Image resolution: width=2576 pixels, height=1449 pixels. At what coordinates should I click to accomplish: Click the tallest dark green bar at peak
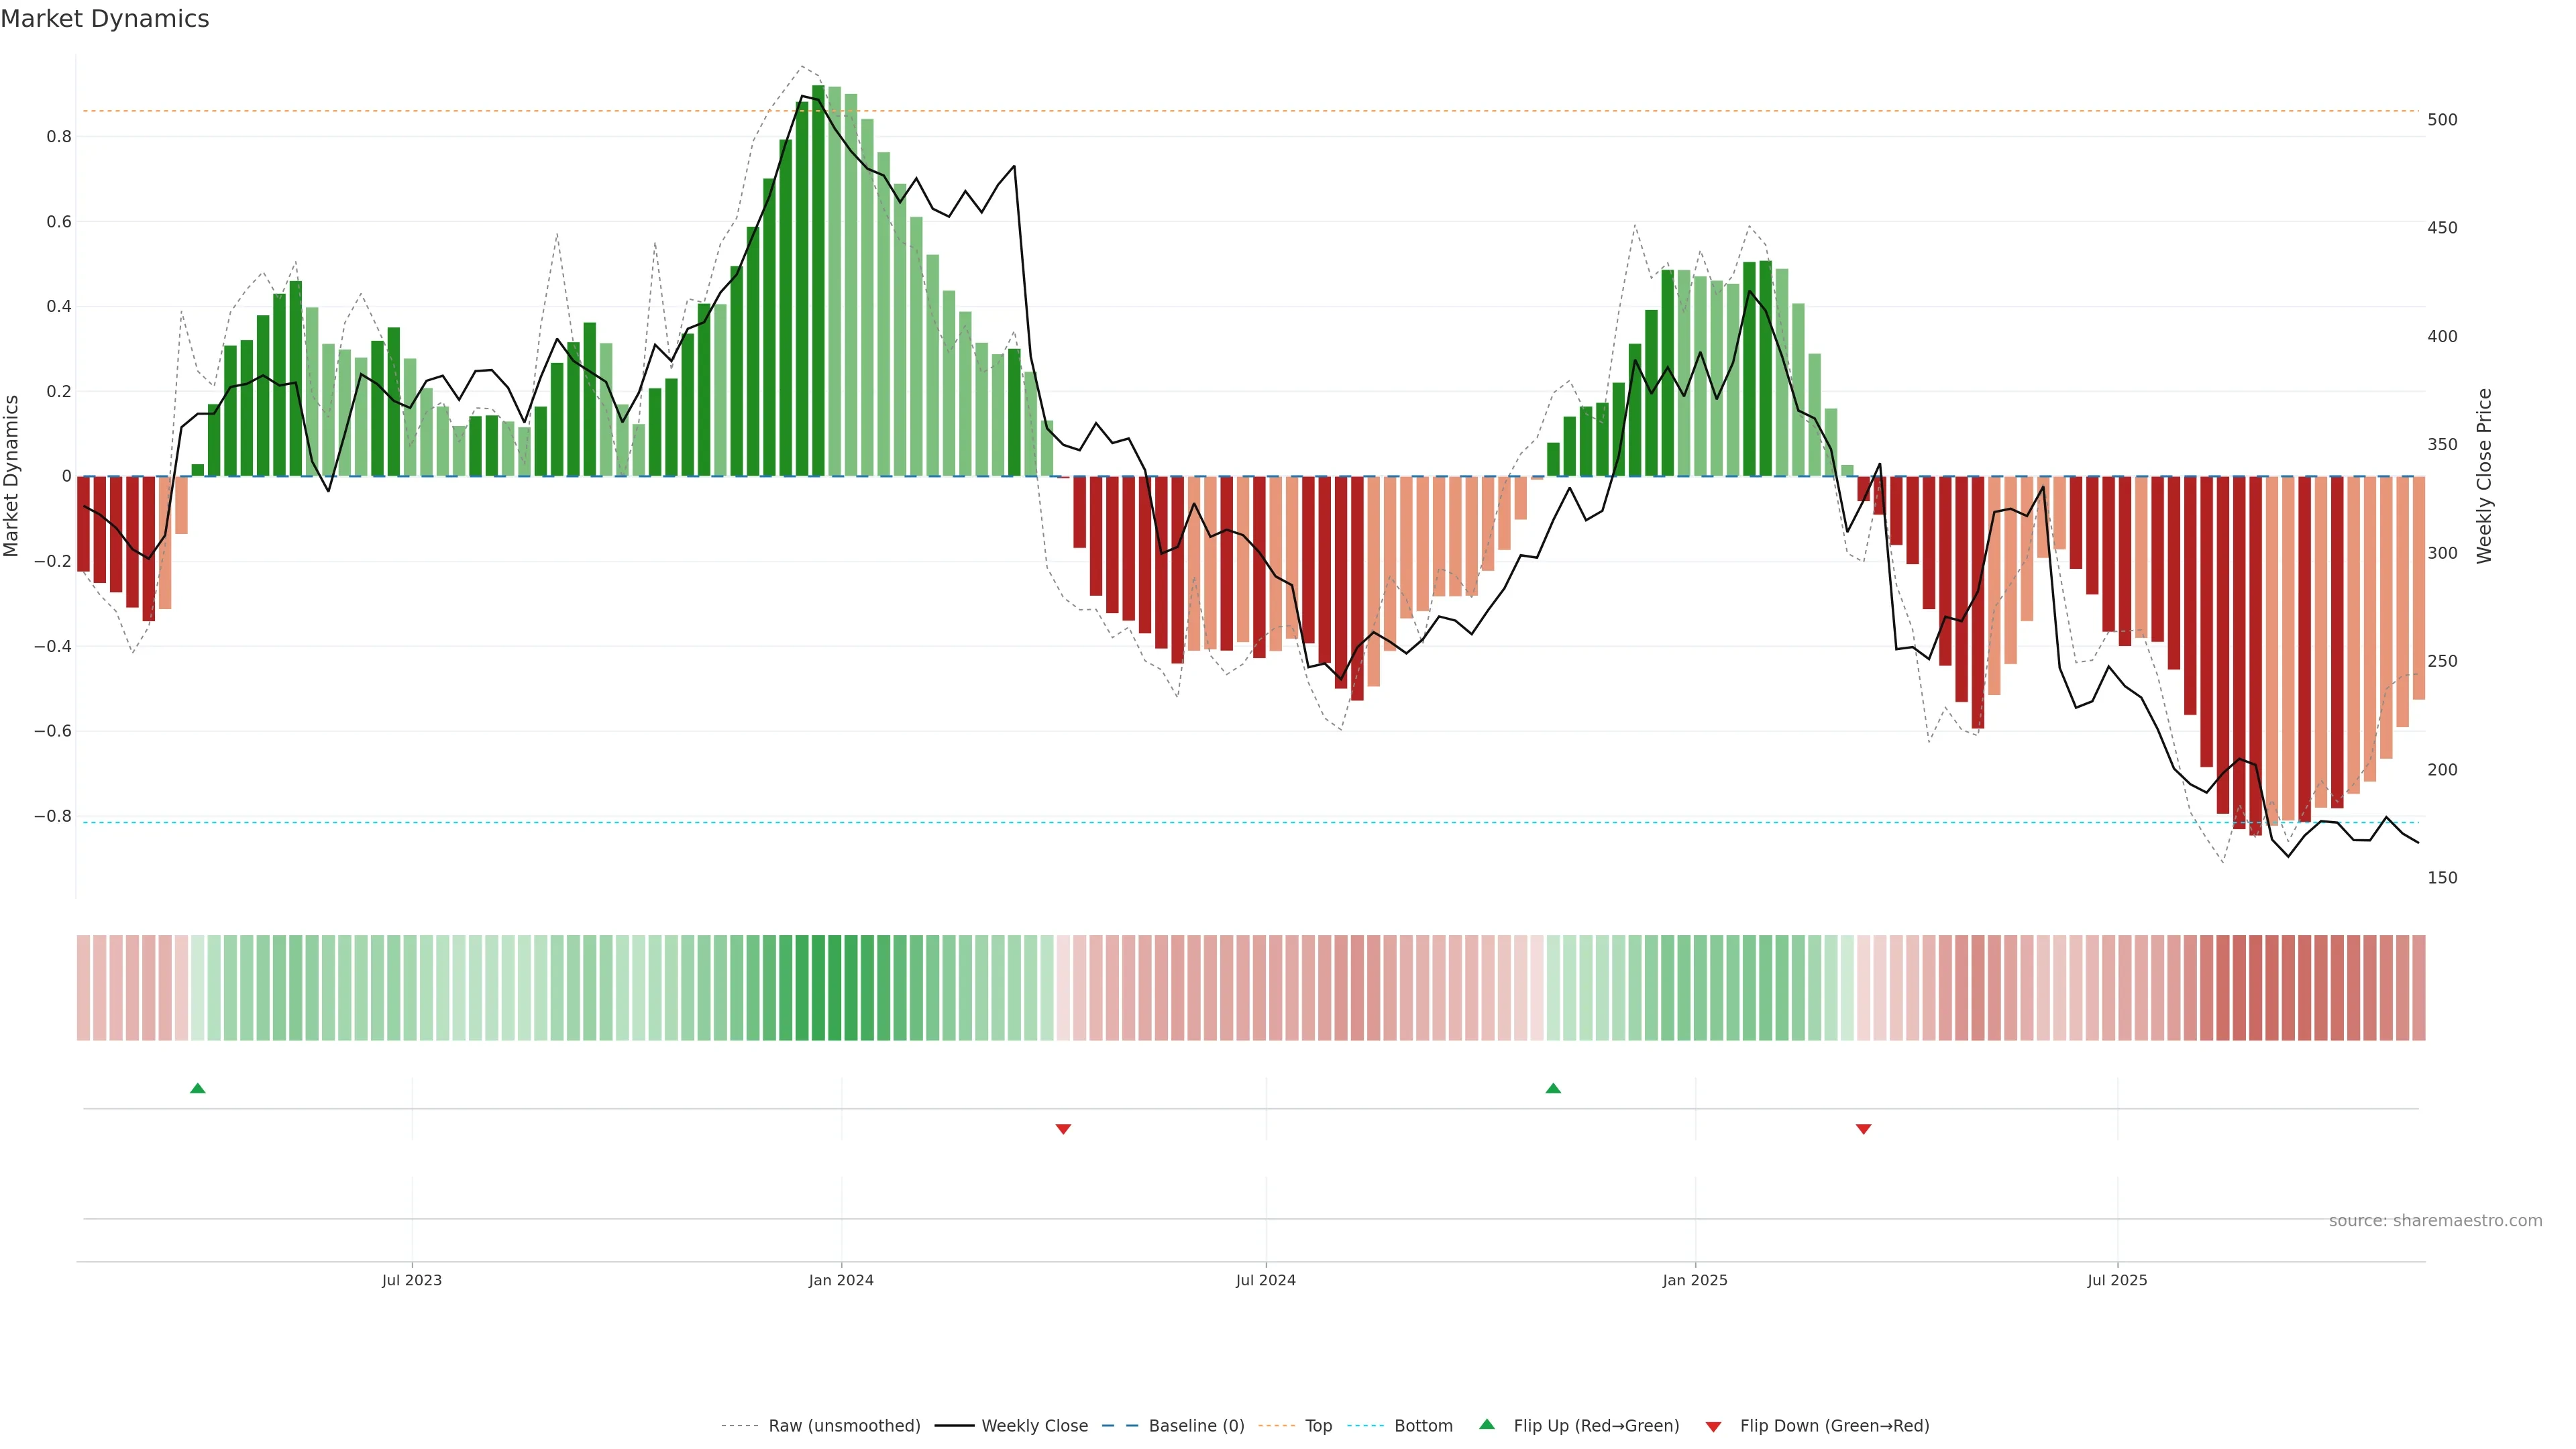(818, 280)
